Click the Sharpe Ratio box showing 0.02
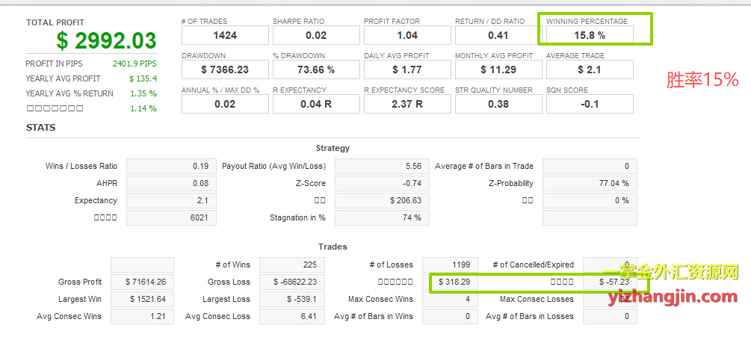This screenshot has height=337, width=751. 316,35
